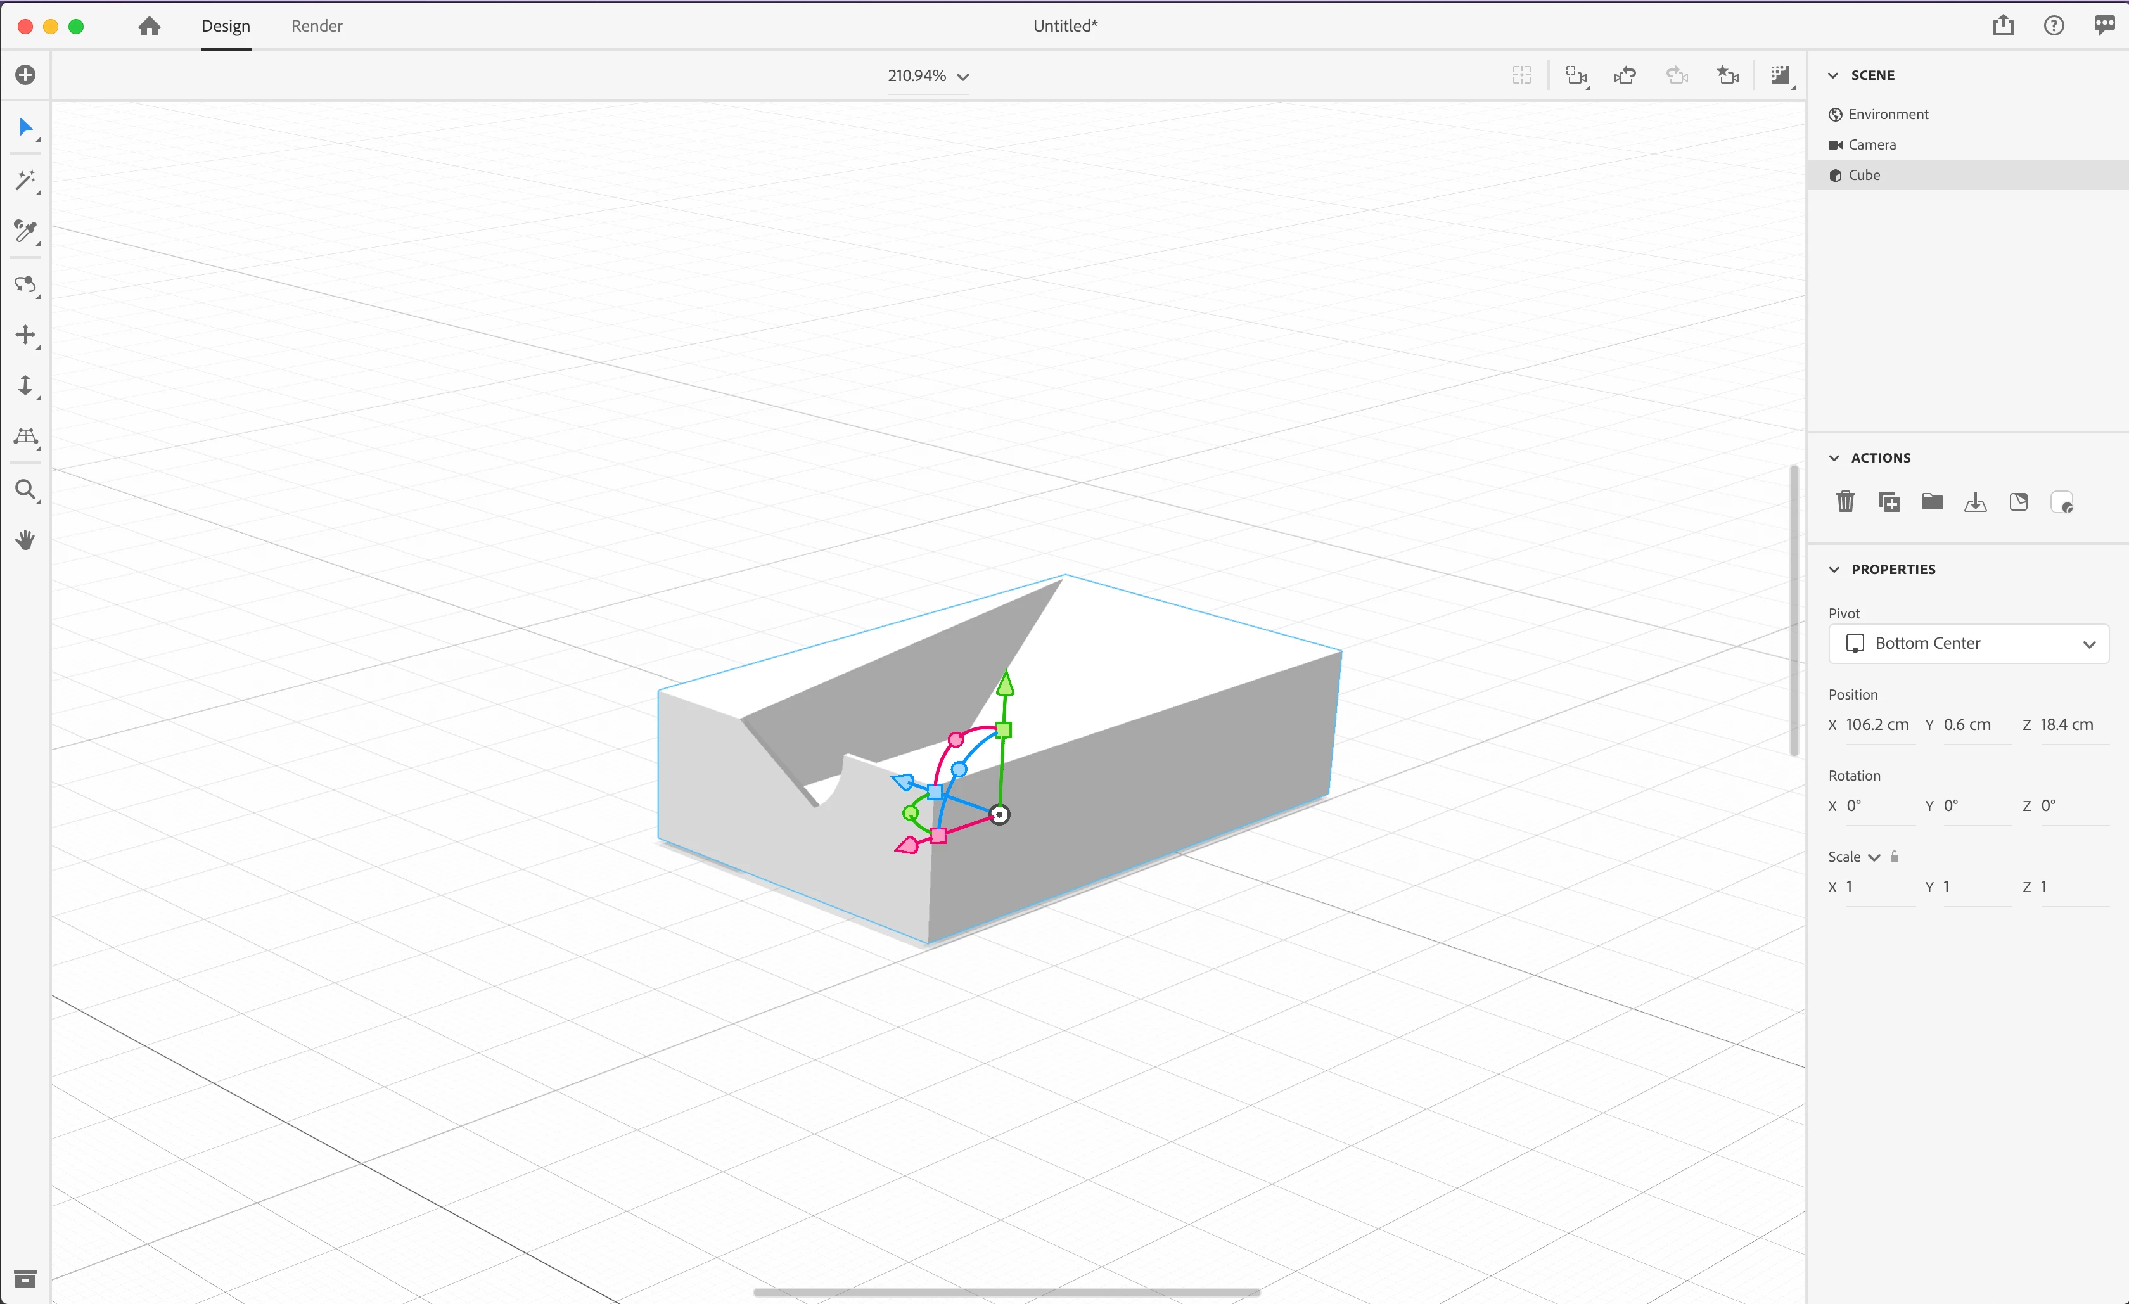Switch to the Render tab
Image resolution: width=2129 pixels, height=1304 pixels.
tap(316, 26)
